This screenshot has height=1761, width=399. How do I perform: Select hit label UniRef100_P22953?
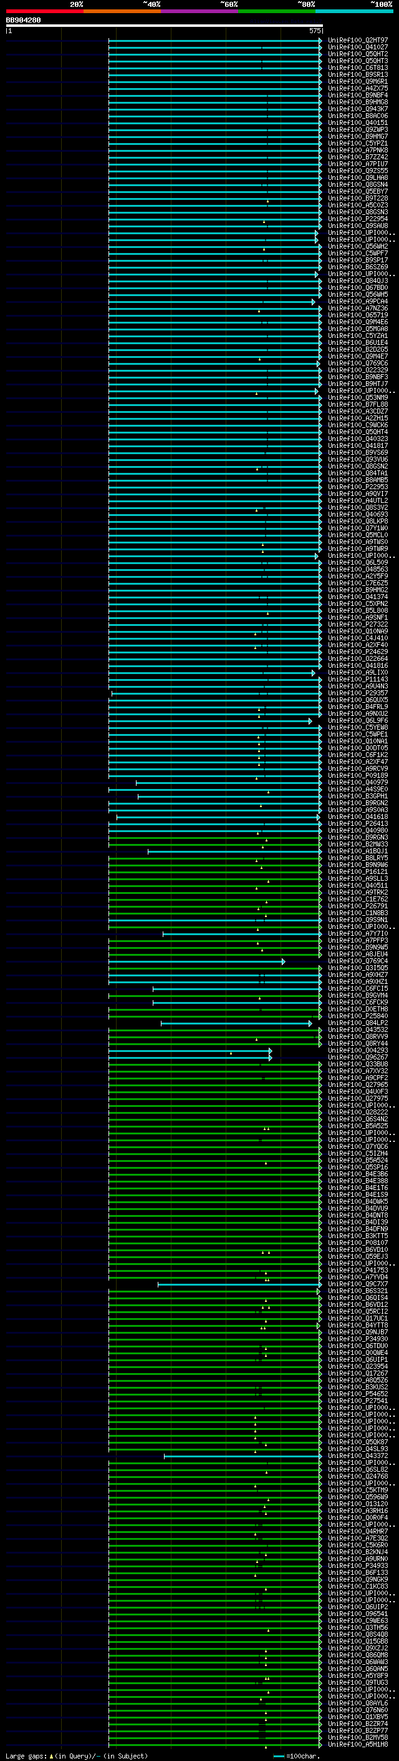(358, 487)
